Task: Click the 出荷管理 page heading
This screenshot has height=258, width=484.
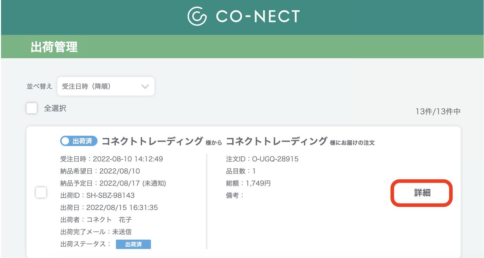Action: click(x=54, y=47)
